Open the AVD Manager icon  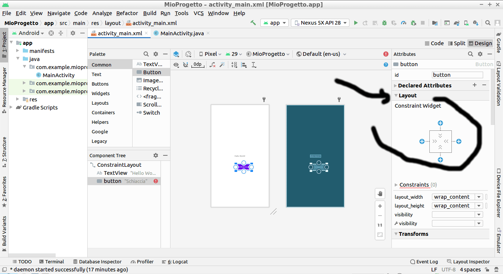466,23
